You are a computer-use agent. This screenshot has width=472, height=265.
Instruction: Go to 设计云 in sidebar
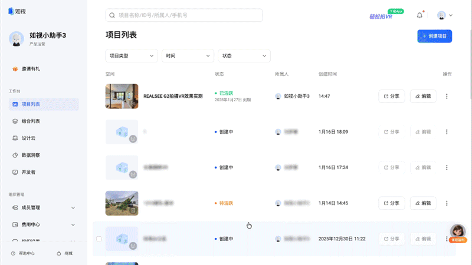[x=44, y=138]
